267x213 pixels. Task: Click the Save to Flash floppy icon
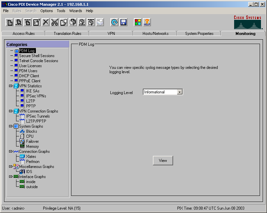pyautogui.click(x=123, y=22)
